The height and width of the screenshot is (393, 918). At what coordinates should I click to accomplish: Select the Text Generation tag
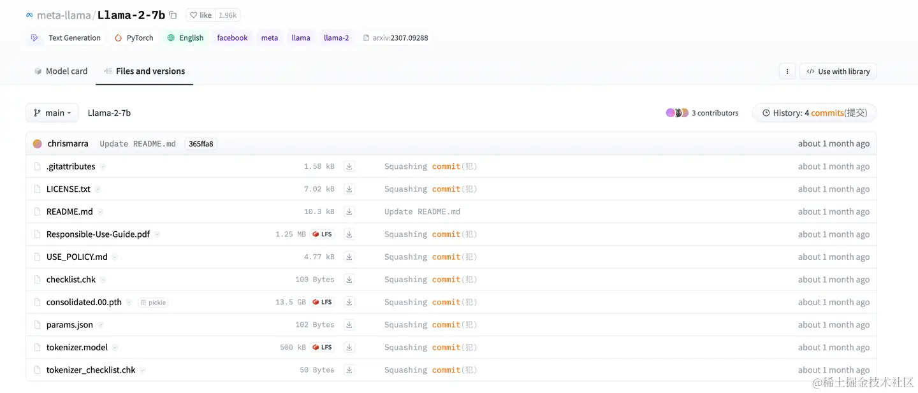click(66, 38)
